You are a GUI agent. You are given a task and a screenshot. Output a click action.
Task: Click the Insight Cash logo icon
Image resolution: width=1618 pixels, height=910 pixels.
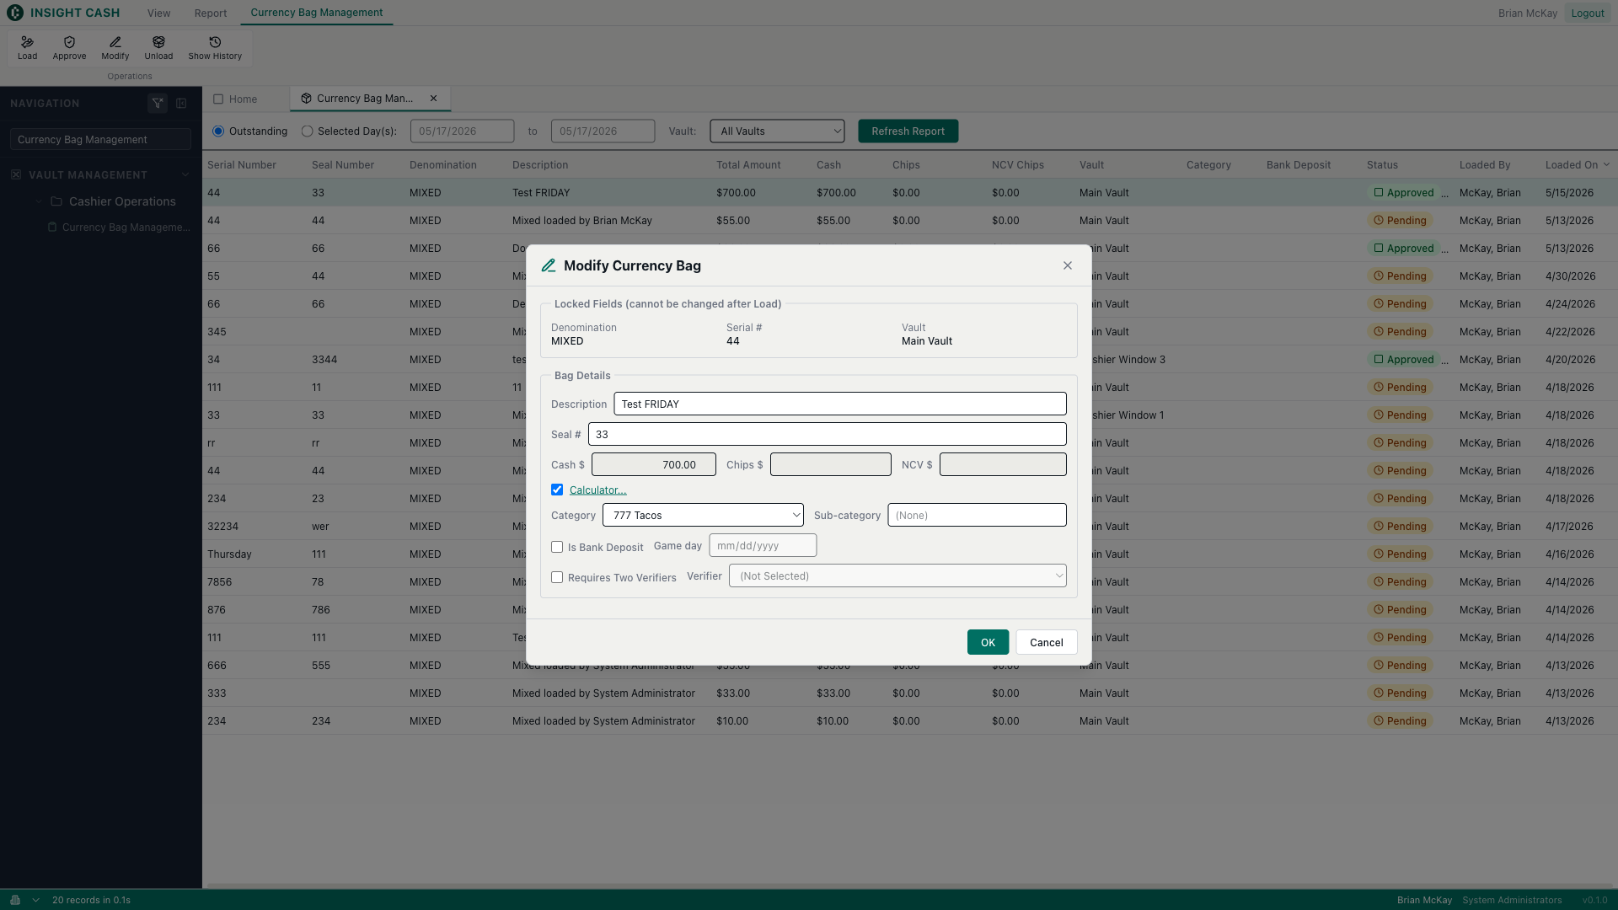point(15,13)
